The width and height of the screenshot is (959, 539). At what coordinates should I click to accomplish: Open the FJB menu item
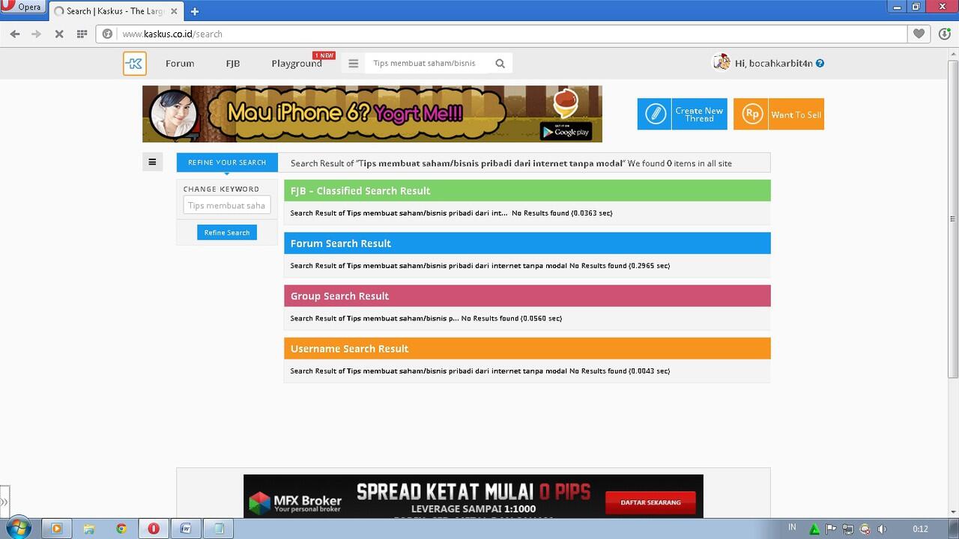[233, 64]
